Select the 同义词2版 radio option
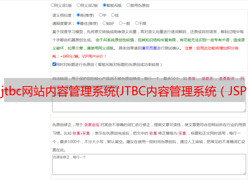Viewport: 249px width, 180px height. pos(78,5)
